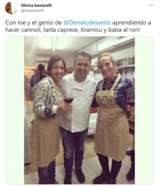This screenshot has height=186, width=161.
Task: Click the air conditioner in the background
Action: point(42,59)
